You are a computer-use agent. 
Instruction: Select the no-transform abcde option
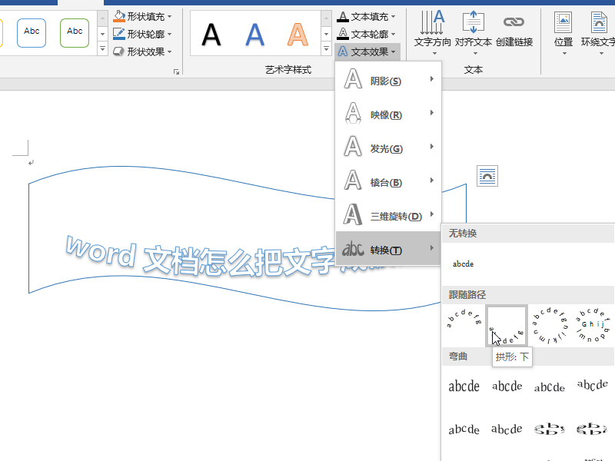(464, 264)
